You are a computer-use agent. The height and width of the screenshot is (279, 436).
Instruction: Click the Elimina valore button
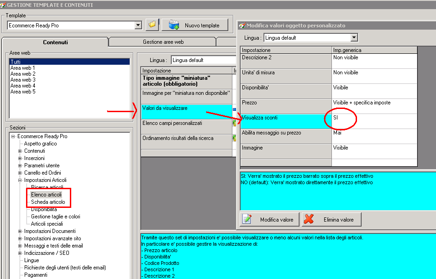[331, 219]
